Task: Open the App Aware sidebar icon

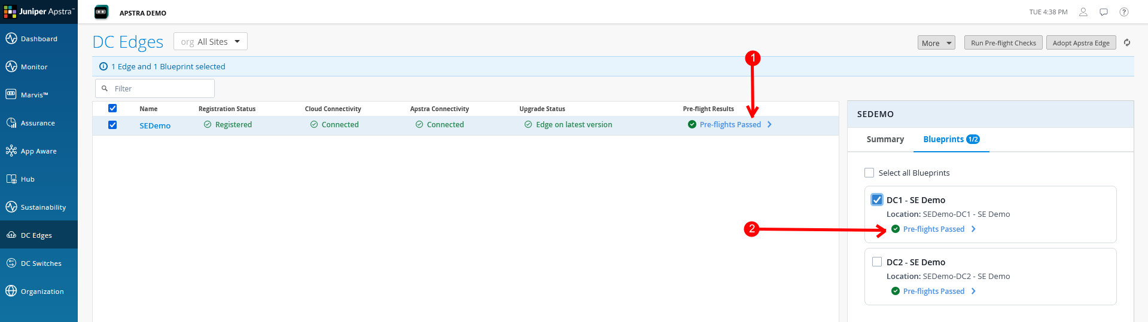Action: pyautogui.click(x=11, y=151)
